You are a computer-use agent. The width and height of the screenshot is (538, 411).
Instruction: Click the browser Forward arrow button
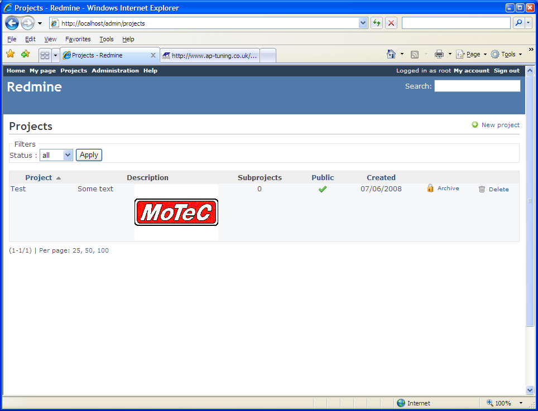click(x=27, y=23)
